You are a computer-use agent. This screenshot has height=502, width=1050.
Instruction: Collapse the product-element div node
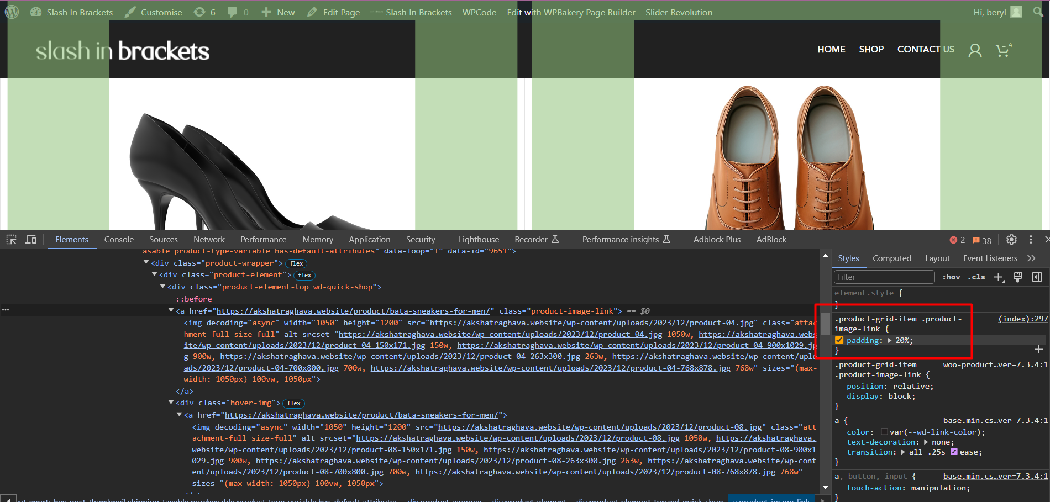154,274
